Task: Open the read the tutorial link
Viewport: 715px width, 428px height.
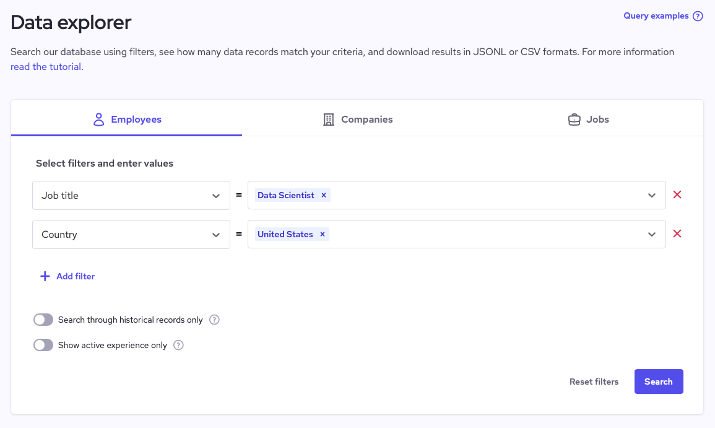Action: click(x=46, y=67)
